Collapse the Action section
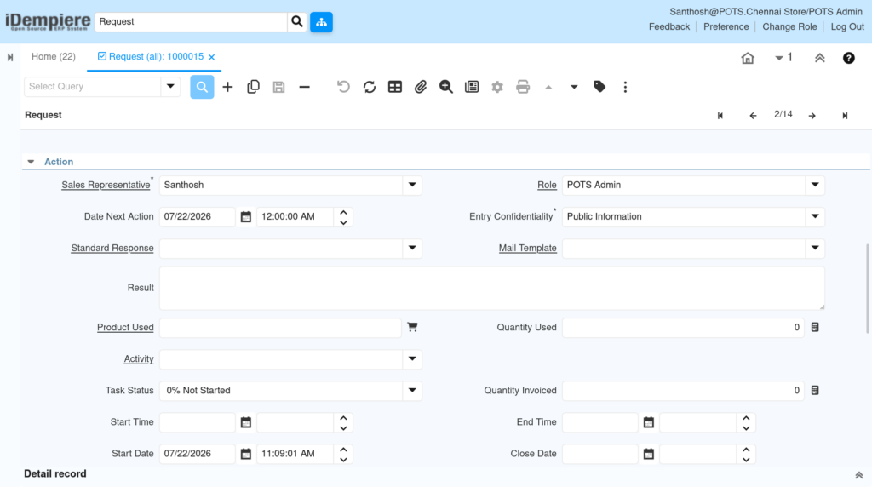The image size is (872, 487). (32, 162)
